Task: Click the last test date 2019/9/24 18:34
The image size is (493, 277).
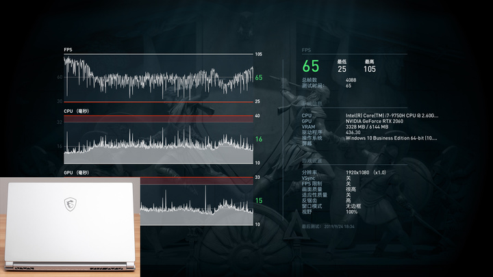Action: click(339, 226)
